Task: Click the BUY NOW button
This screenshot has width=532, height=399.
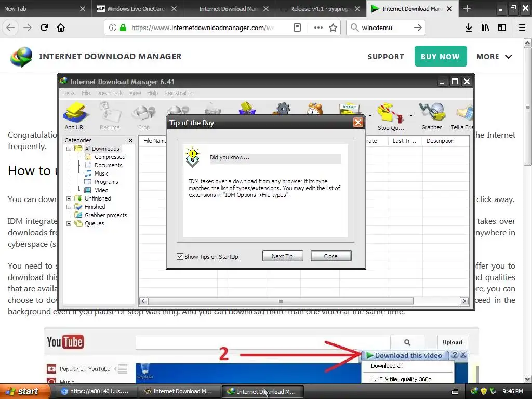Action: tap(441, 56)
